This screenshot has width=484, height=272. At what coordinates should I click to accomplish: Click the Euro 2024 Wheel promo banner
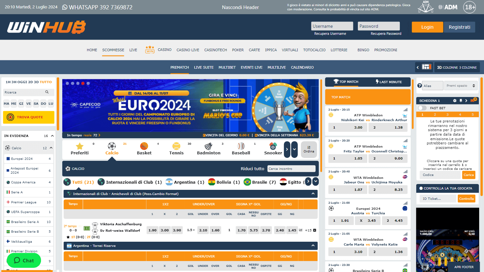coord(190,106)
